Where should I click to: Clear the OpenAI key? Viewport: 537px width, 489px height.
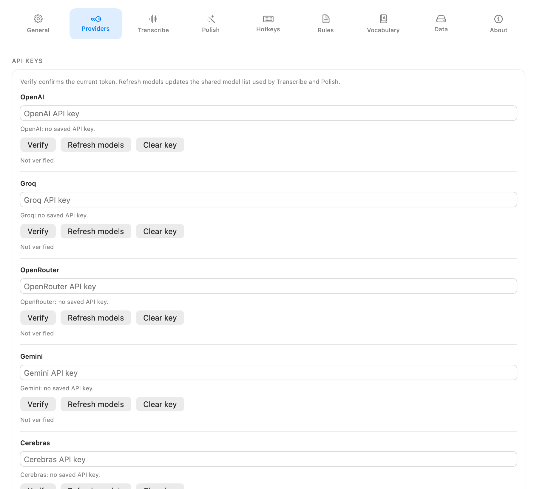pos(160,145)
